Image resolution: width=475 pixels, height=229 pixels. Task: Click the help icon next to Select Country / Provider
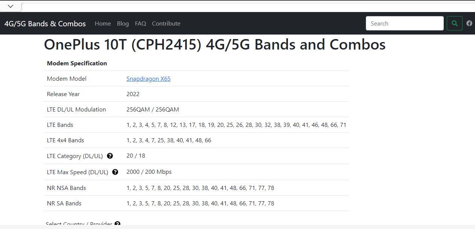coord(117,224)
